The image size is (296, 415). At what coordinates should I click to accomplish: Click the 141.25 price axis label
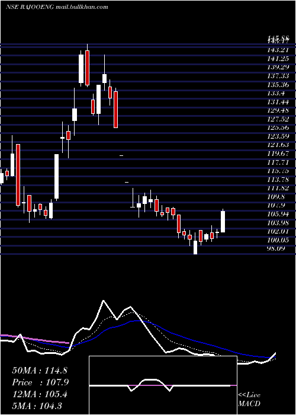pos(278,59)
